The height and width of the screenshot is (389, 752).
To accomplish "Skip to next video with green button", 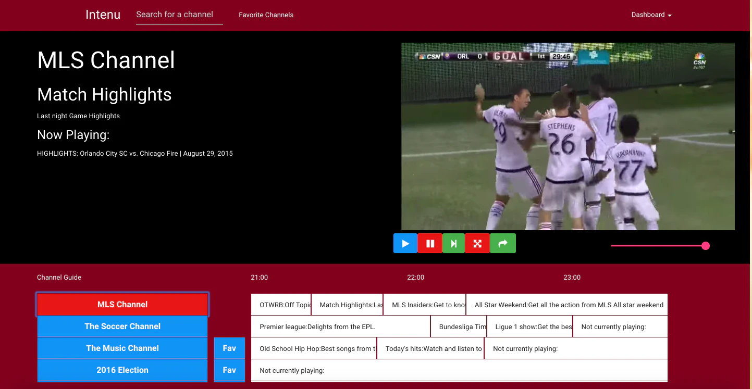I will [x=453, y=243].
